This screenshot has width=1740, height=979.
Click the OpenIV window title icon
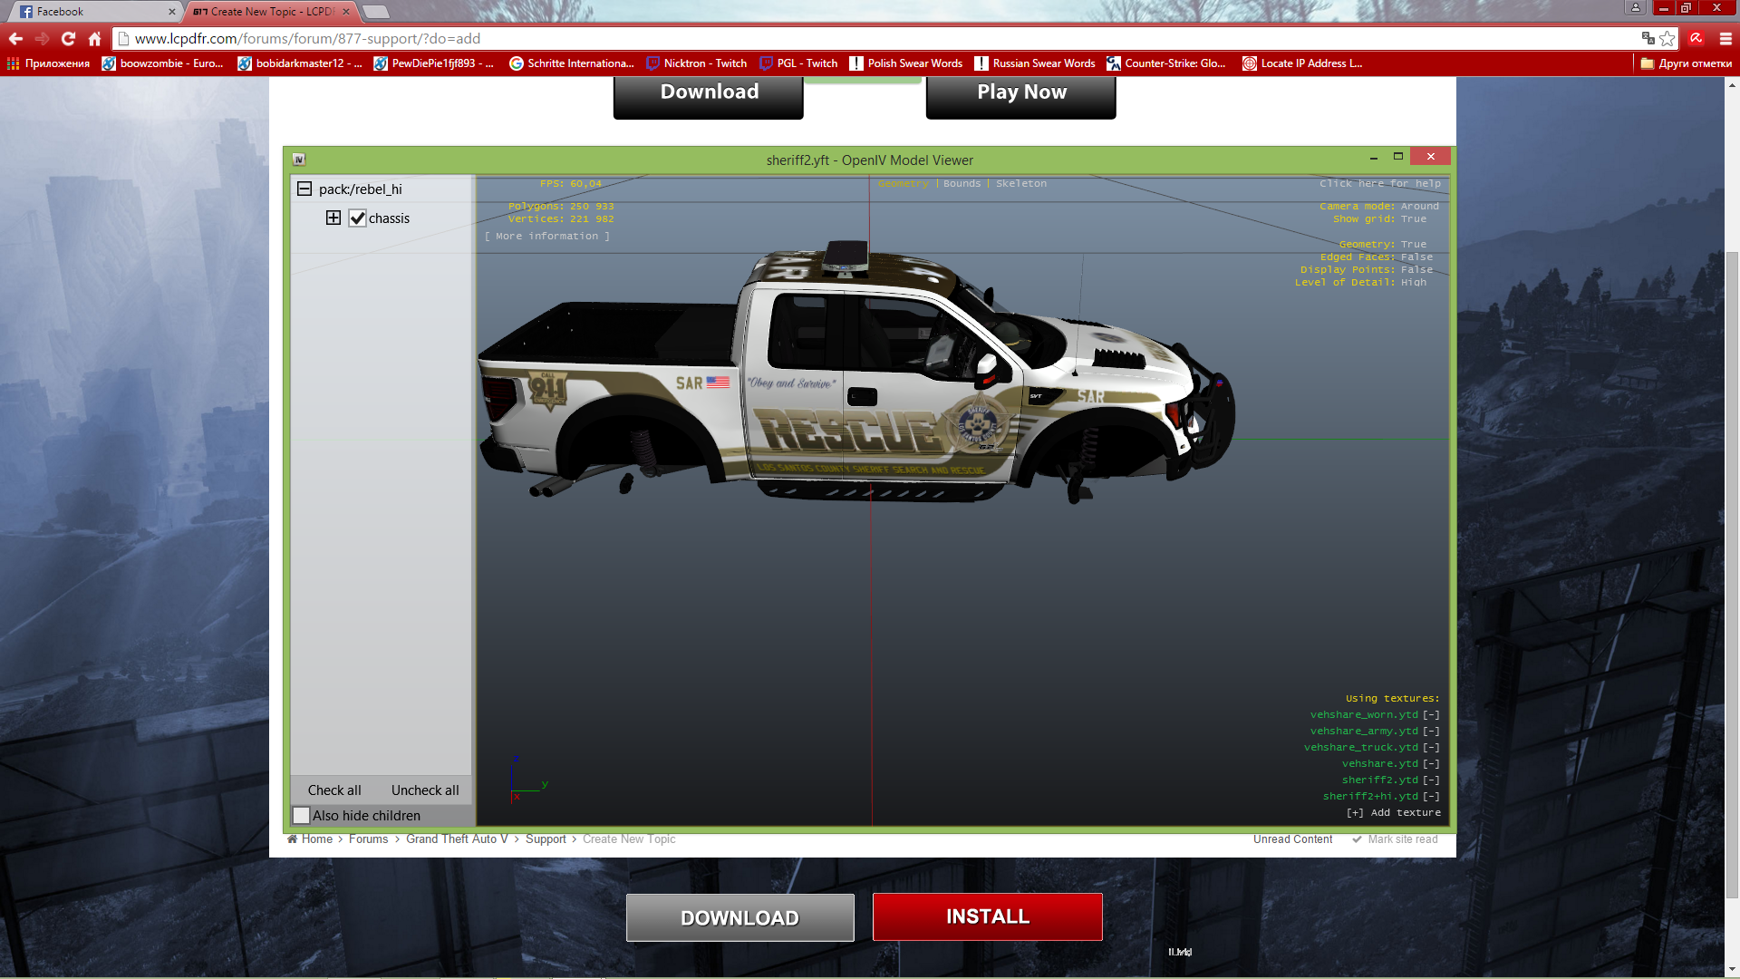pos(299,160)
